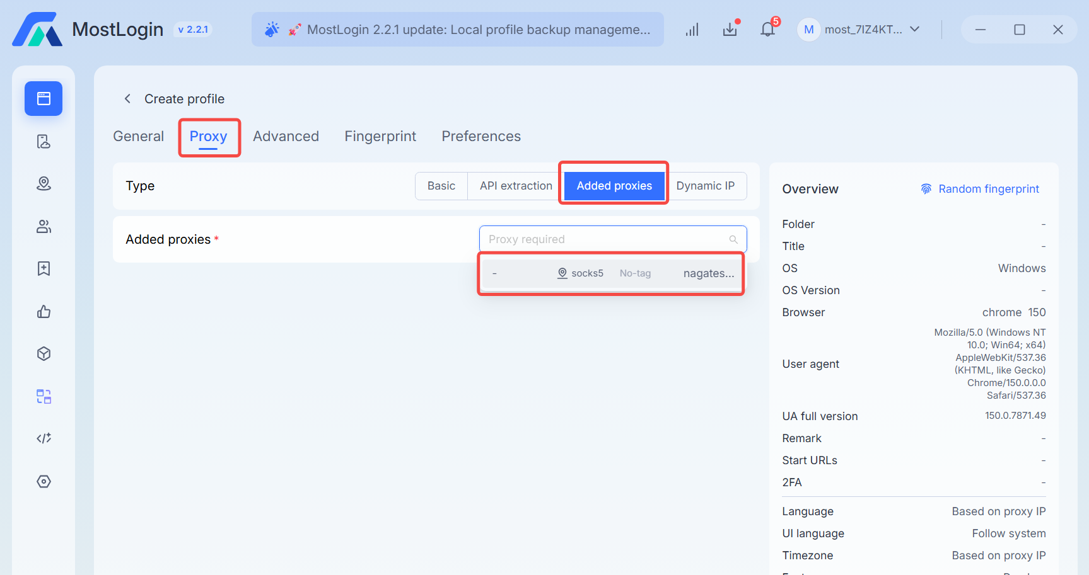Open the recycle/document lock sidebar icon
The width and height of the screenshot is (1089, 575).
[44, 141]
